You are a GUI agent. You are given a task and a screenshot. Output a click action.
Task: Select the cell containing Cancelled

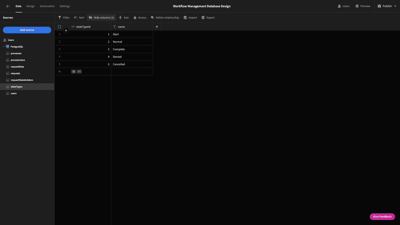(132, 64)
